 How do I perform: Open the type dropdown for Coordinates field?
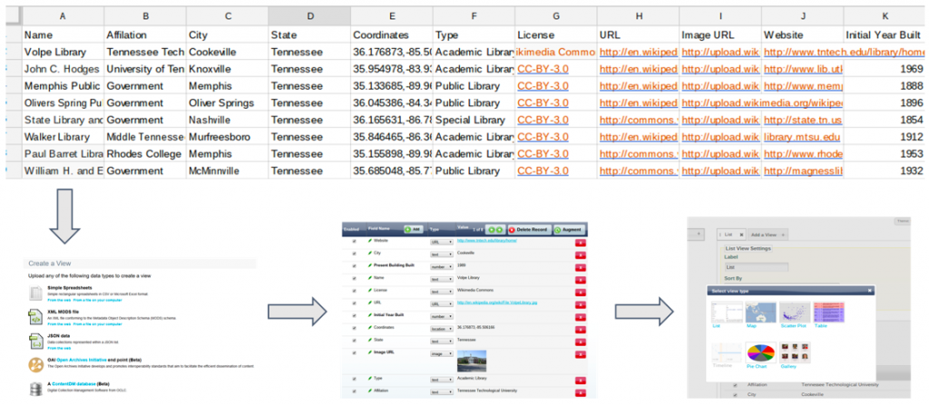[439, 329]
